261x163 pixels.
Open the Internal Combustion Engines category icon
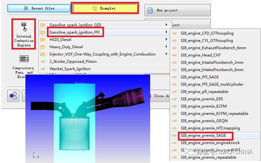point(24,27)
